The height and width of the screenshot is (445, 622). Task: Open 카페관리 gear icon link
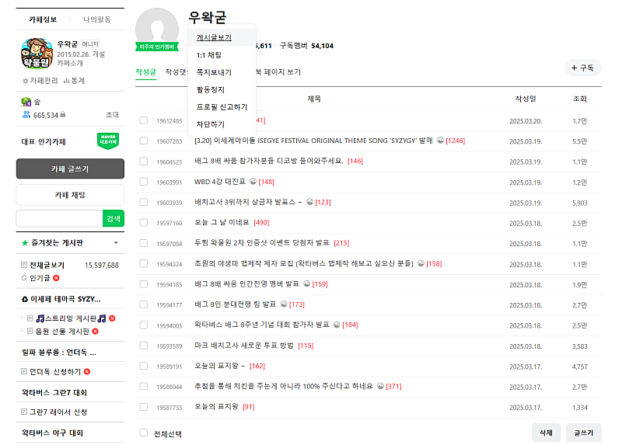tap(26, 81)
